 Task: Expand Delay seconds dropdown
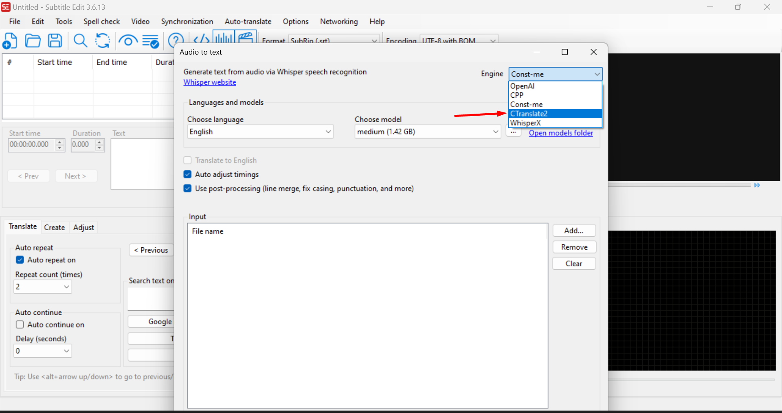click(43, 351)
